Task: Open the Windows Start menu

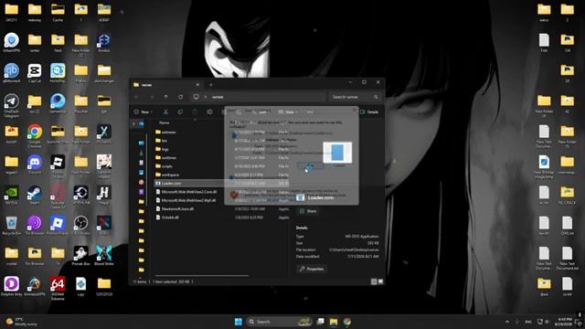Action: [239, 322]
